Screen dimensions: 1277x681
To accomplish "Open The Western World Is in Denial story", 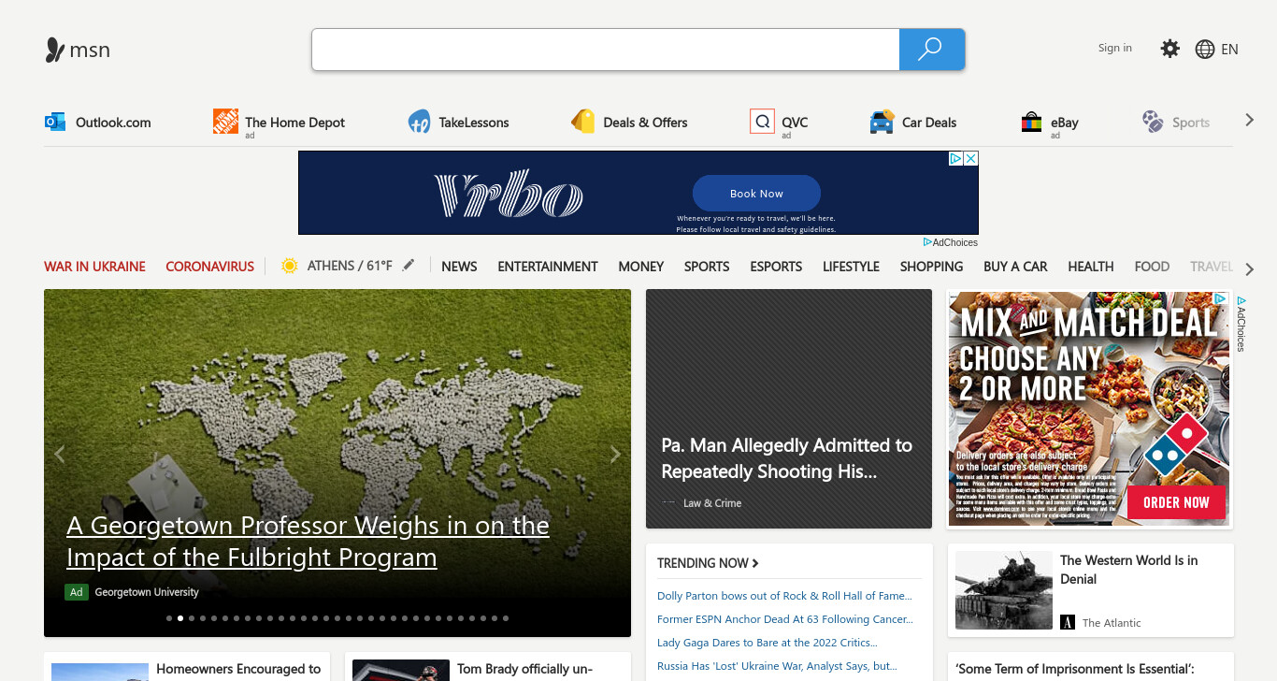I will pos(1128,570).
